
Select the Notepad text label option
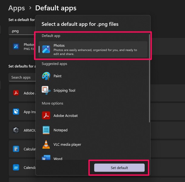tap(60, 130)
